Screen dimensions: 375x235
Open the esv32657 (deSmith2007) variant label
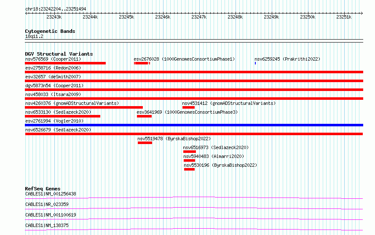click(53, 77)
